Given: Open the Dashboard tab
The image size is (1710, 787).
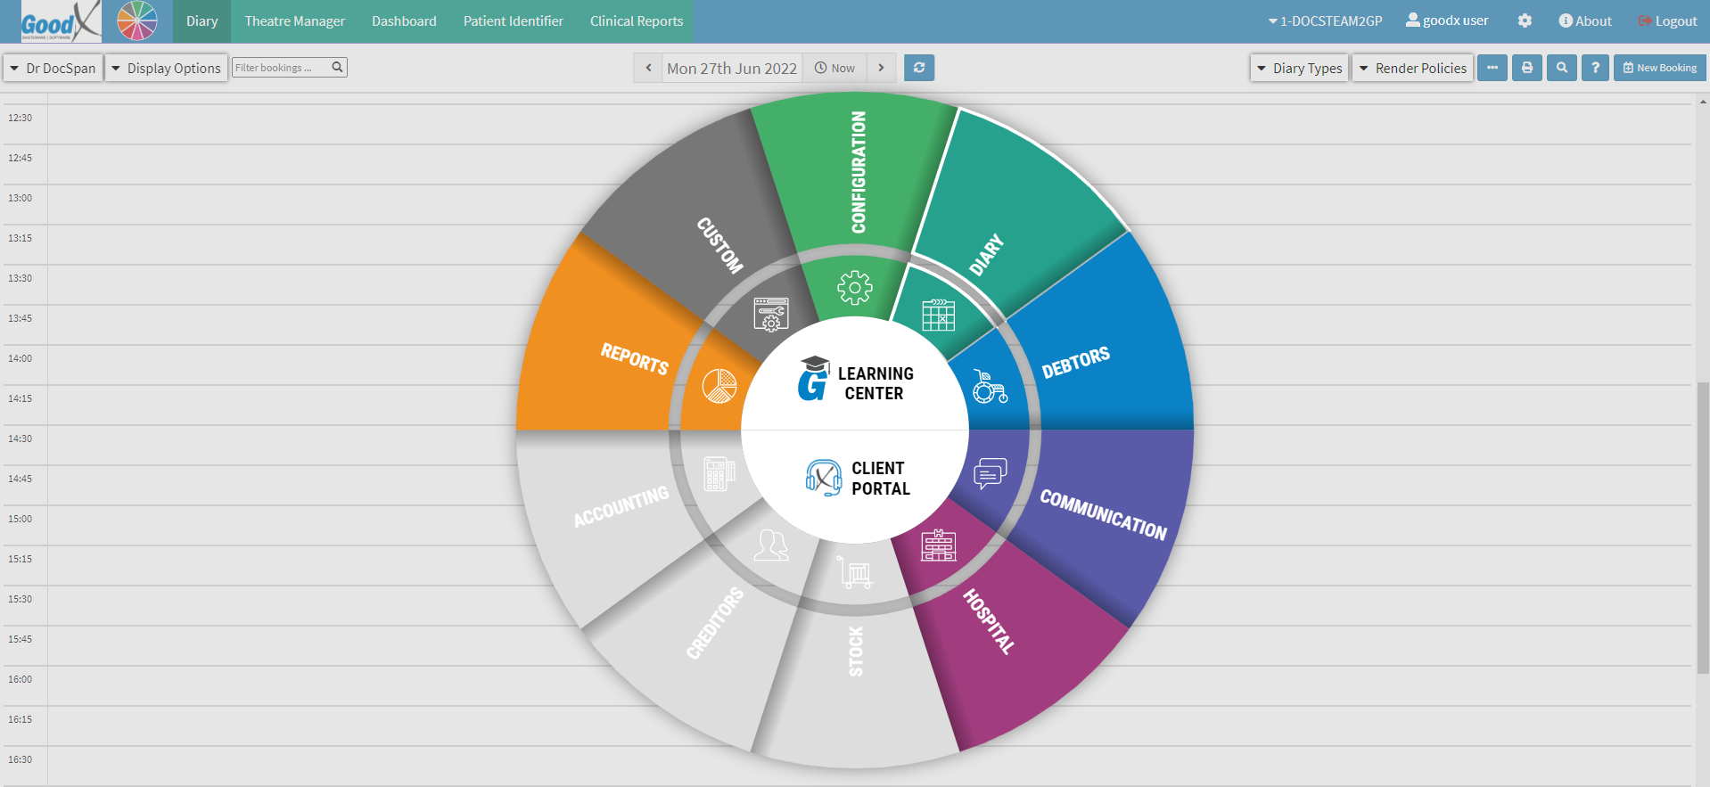Looking at the screenshot, I should [x=404, y=21].
